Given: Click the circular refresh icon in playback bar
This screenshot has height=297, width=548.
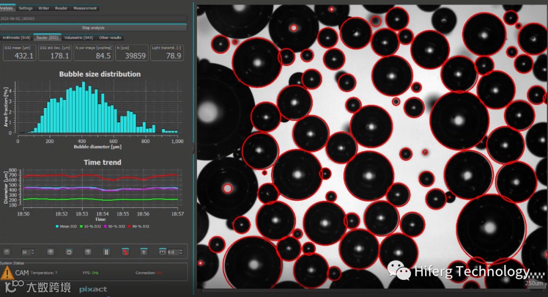Looking at the screenshot, I should click(69, 251).
